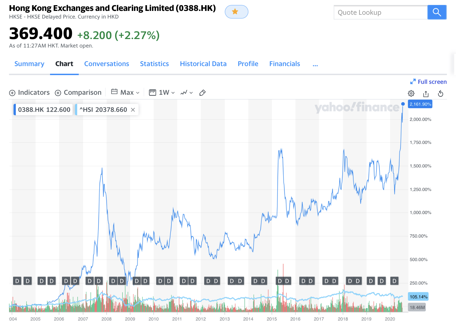Image resolution: width=456 pixels, height=326 pixels.
Task: Click the 2,161.90% price label
Action: click(x=420, y=104)
